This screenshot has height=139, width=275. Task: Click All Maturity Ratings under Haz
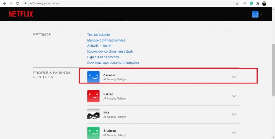pos(114,117)
